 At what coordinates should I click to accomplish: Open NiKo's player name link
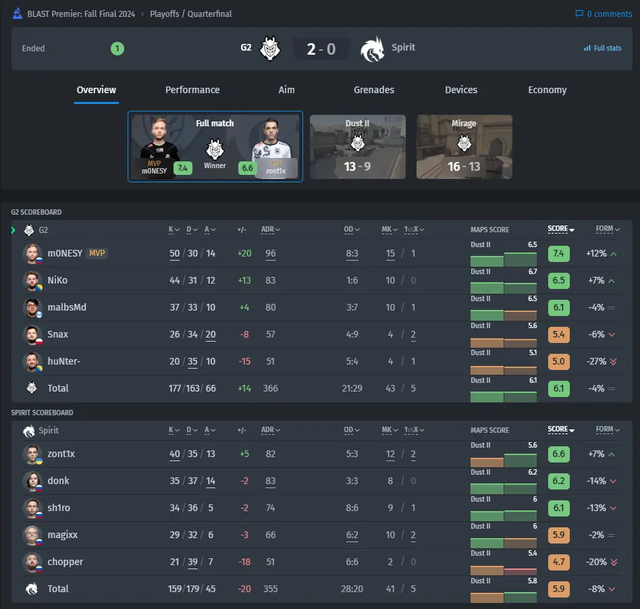(x=57, y=280)
